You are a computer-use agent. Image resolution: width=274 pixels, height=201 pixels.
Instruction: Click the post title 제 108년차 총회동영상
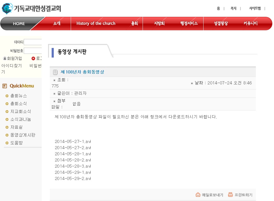[82, 72]
